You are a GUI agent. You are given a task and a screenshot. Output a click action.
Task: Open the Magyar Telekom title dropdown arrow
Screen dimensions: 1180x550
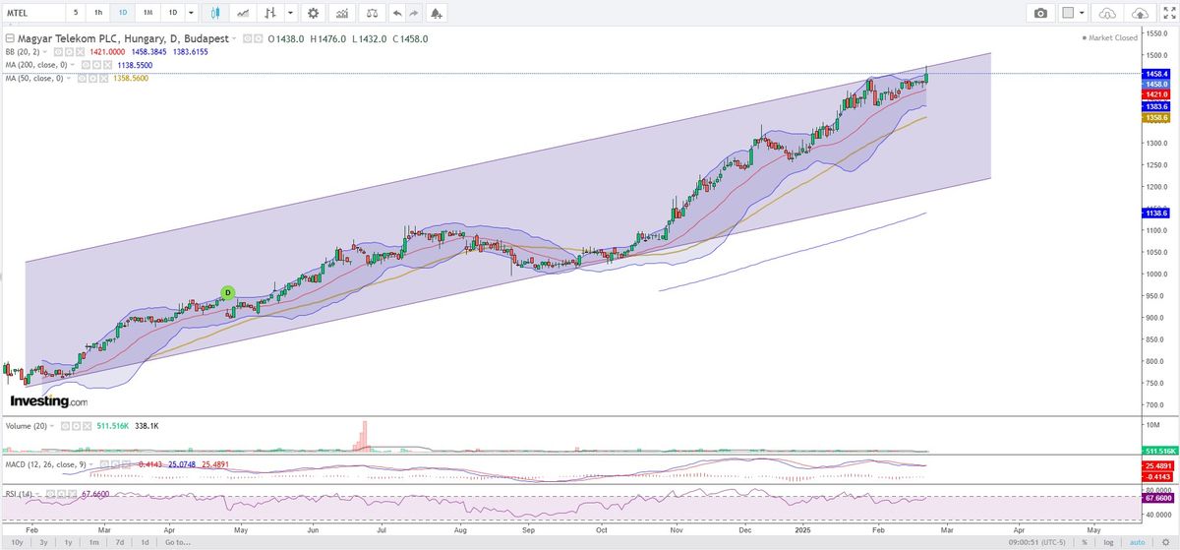point(234,38)
